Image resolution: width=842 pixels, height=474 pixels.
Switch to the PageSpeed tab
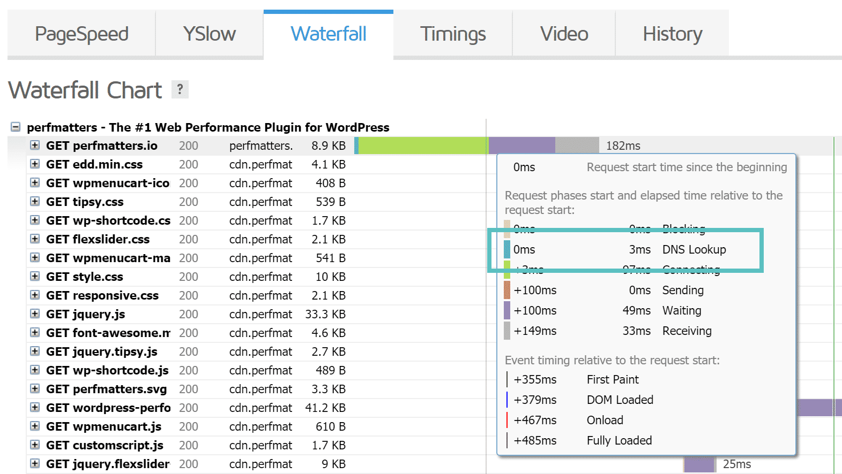[x=81, y=34]
